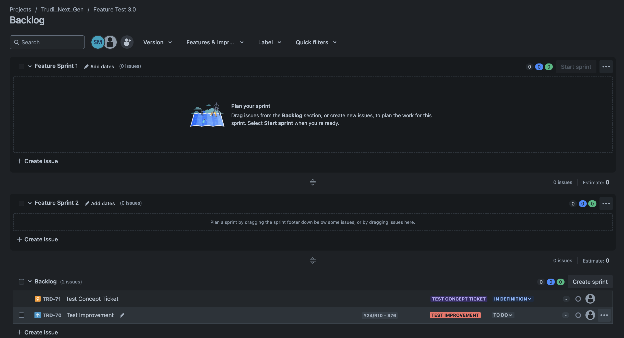Click the assignee avatar on TRD-70

(590, 315)
